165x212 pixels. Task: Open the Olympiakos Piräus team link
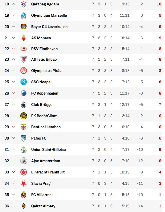point(47,71)
